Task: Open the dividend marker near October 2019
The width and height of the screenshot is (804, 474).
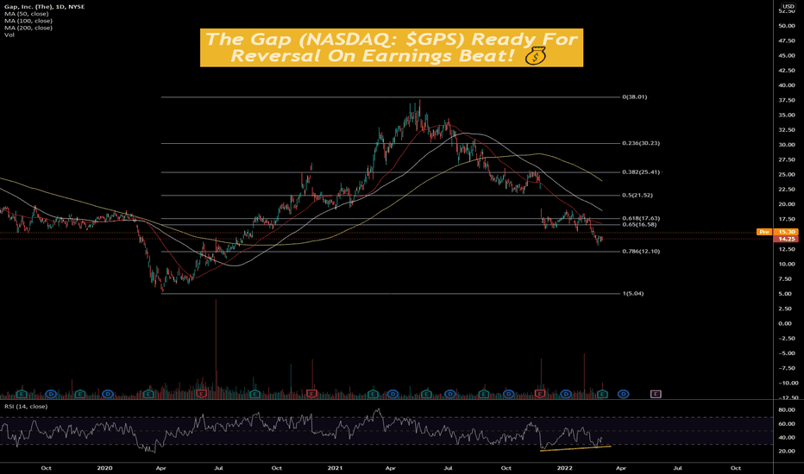Action: [51, 394]
